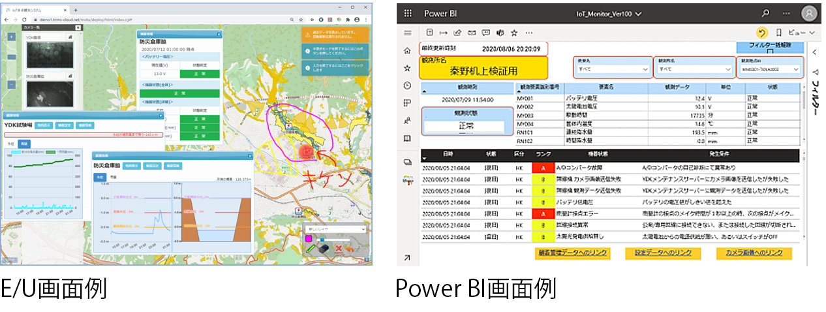Select the MX001 バッテリ電圧 row
This screenshot has width=826, height=312.
[x=658, y=98]
